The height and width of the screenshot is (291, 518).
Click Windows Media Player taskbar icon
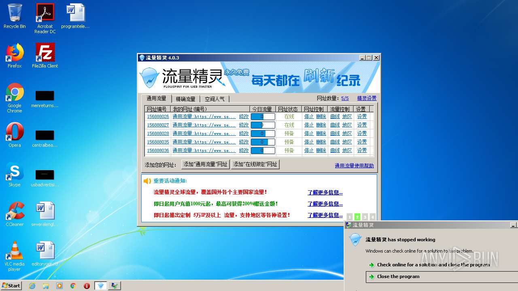click(x=59, y=286)
